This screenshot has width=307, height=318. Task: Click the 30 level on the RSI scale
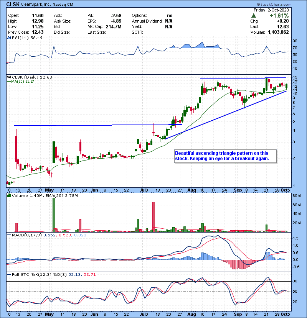click(295, 62)
